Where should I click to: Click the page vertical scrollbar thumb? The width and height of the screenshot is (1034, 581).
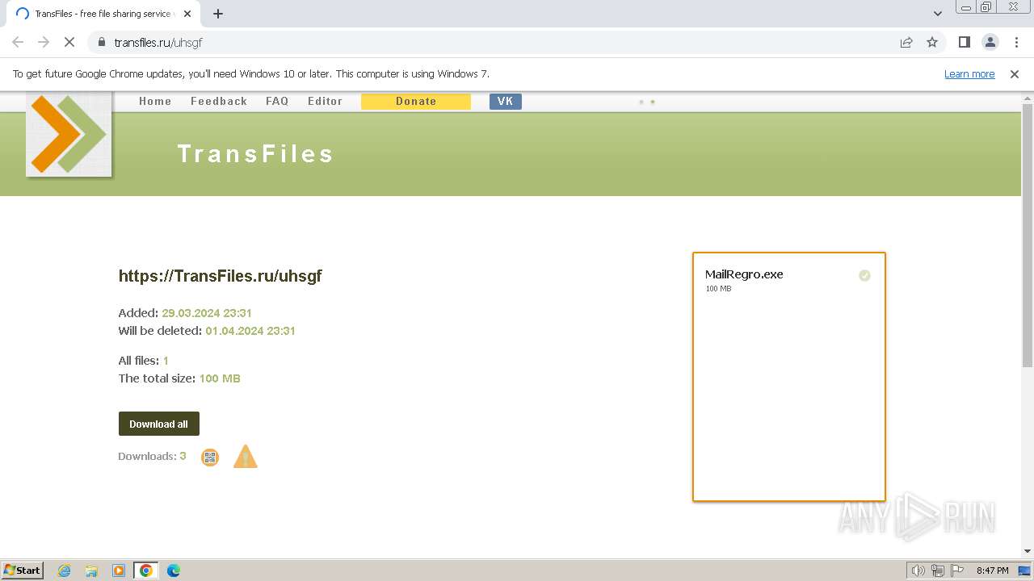click(1028, 234)
